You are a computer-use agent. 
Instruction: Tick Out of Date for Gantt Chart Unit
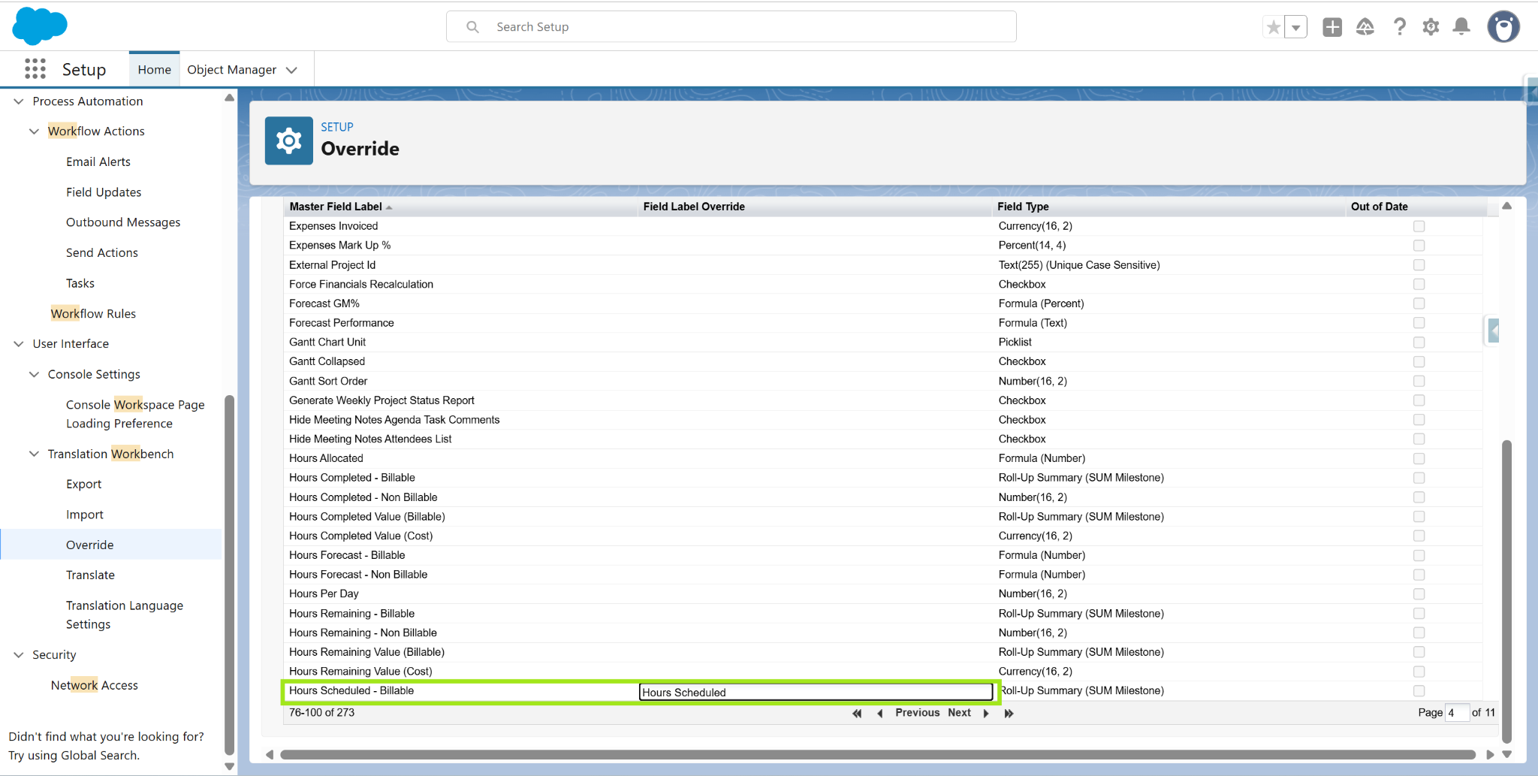[x=1419, y=343]
